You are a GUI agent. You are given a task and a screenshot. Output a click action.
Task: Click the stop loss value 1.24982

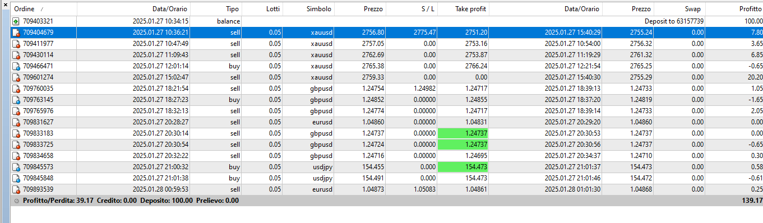(424, 89)
